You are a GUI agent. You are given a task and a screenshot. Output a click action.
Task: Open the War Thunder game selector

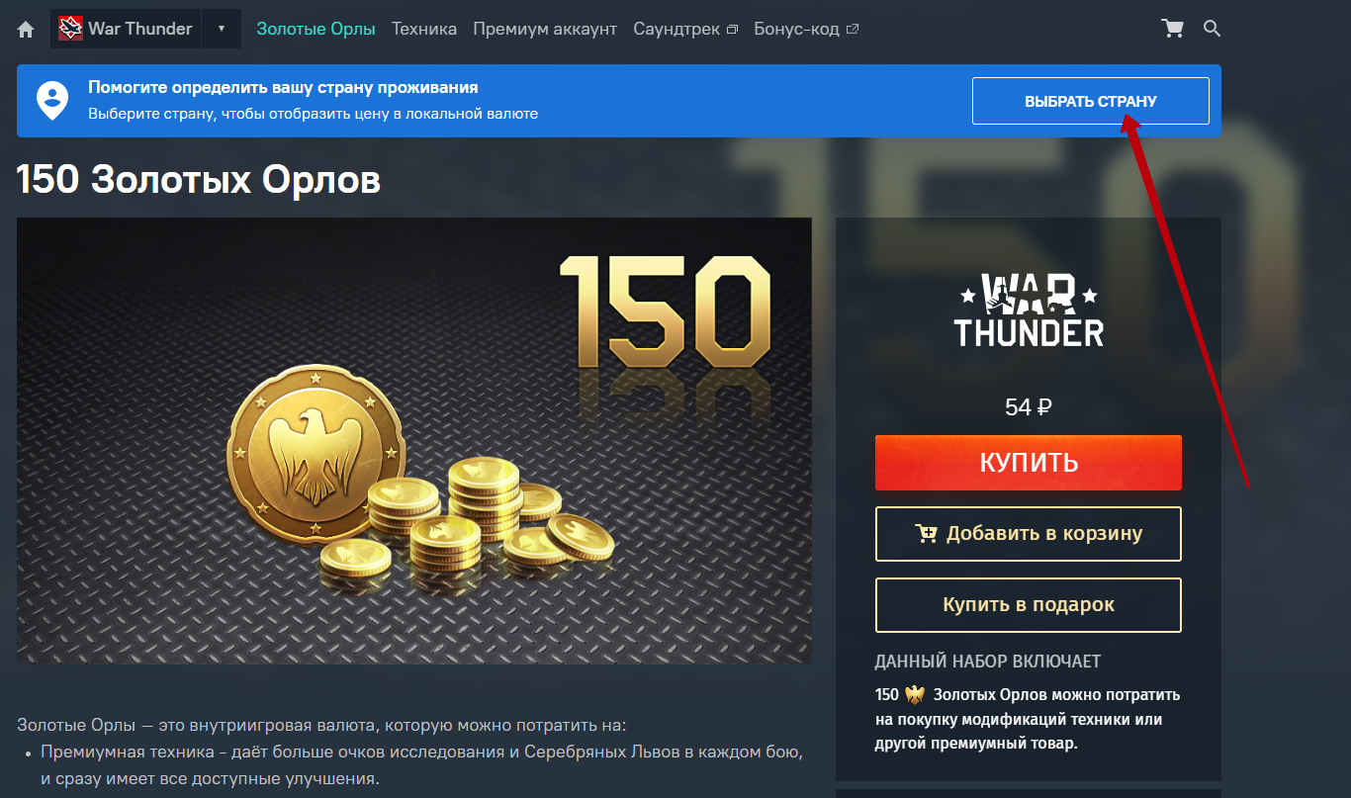click(126, 29)
